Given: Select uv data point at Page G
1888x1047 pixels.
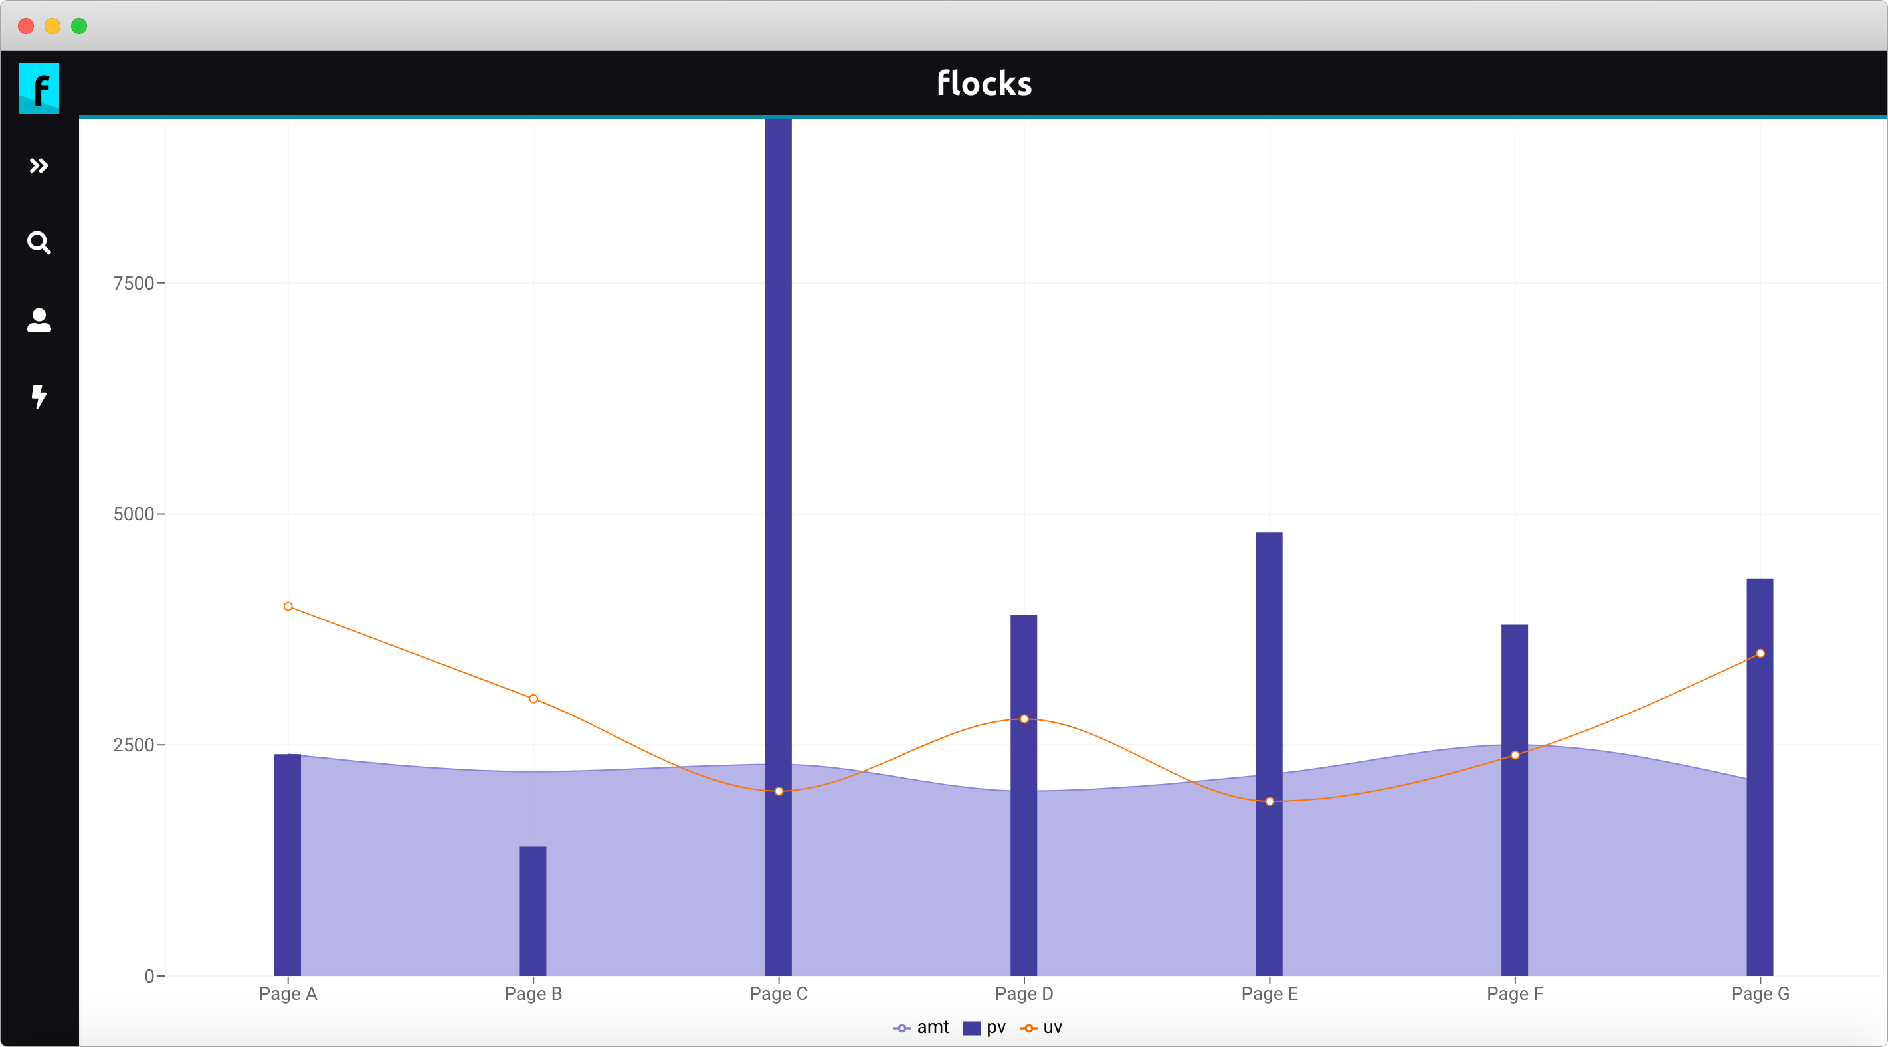Looking at the screenshot, I should (x=1760, y=653).
